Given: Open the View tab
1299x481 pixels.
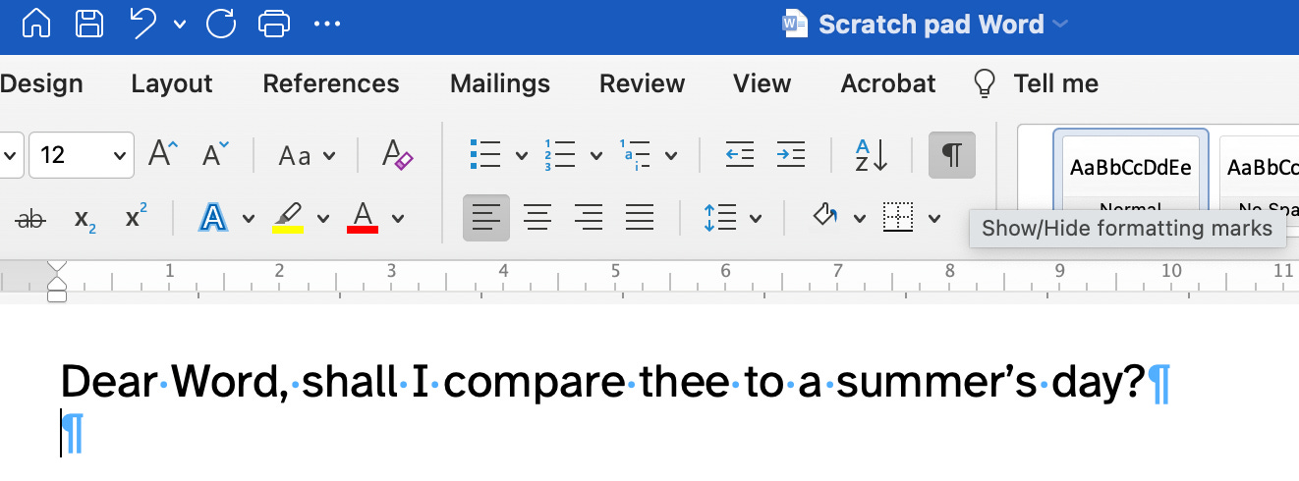Looking at the screenshot, I should [x=762, y=84].
